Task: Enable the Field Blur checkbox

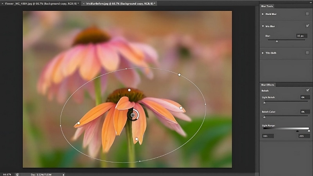Action: point(307,14)
